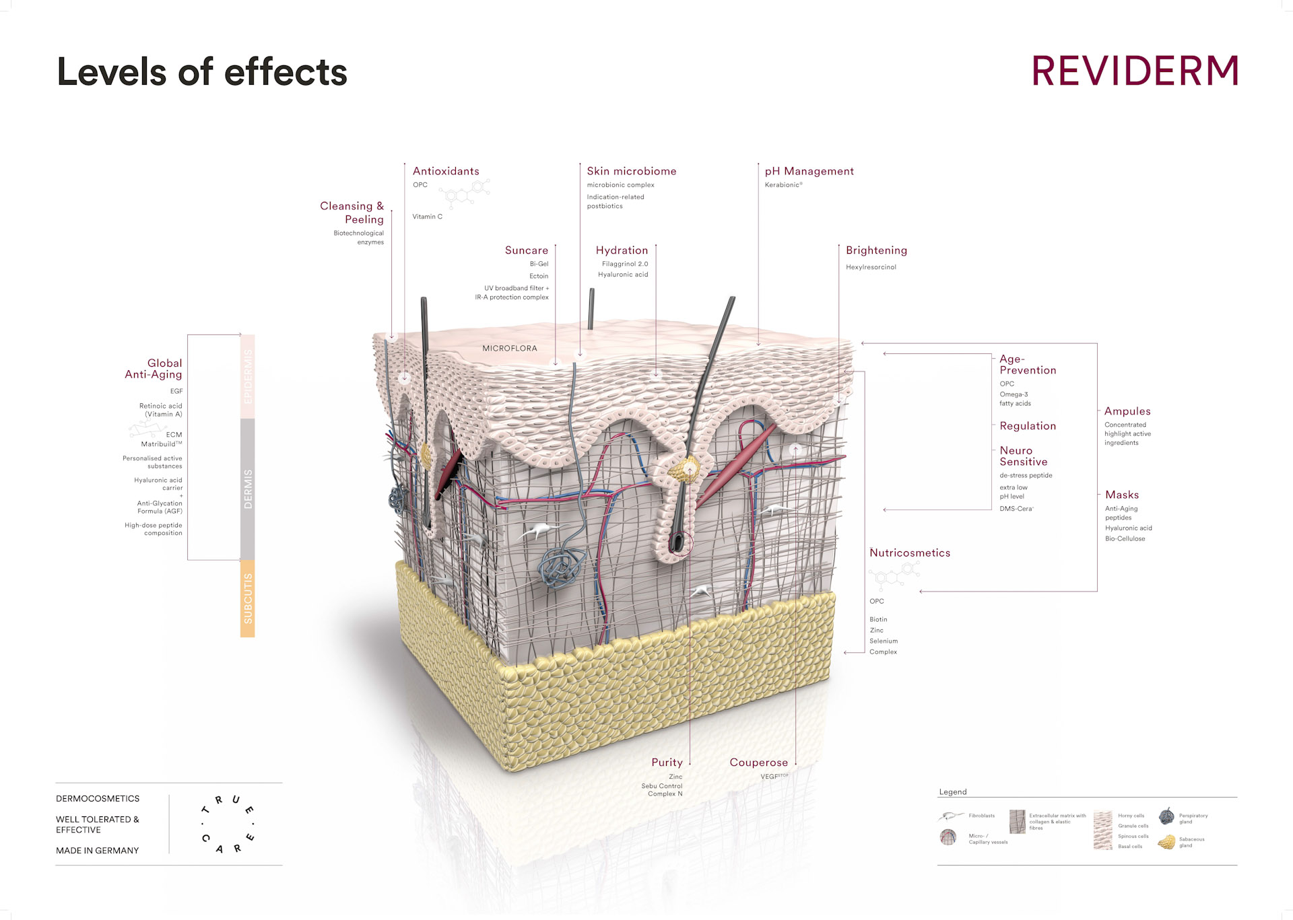Screen dimensions: 1293x920
Task: Click the Ampules heading
Action: [x=1127, y=411]
